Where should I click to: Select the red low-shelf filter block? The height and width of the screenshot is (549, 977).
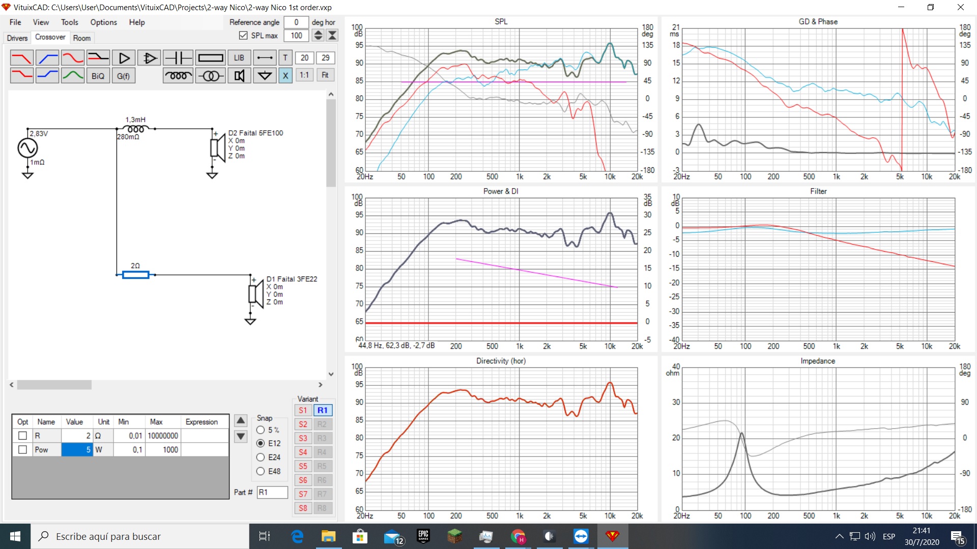tap(21, 76)
